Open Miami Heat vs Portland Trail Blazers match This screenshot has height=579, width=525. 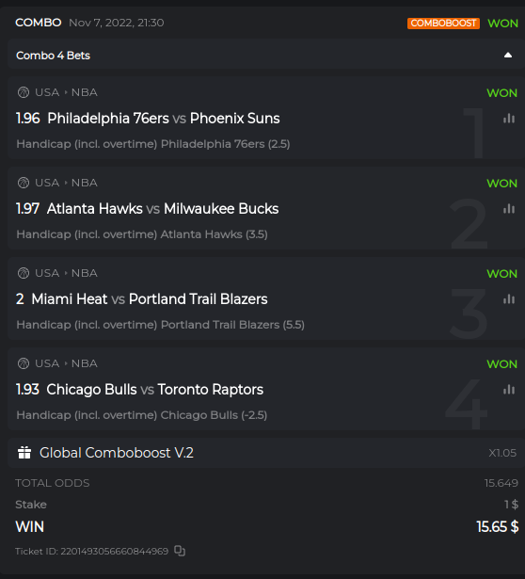pos(150,299)
